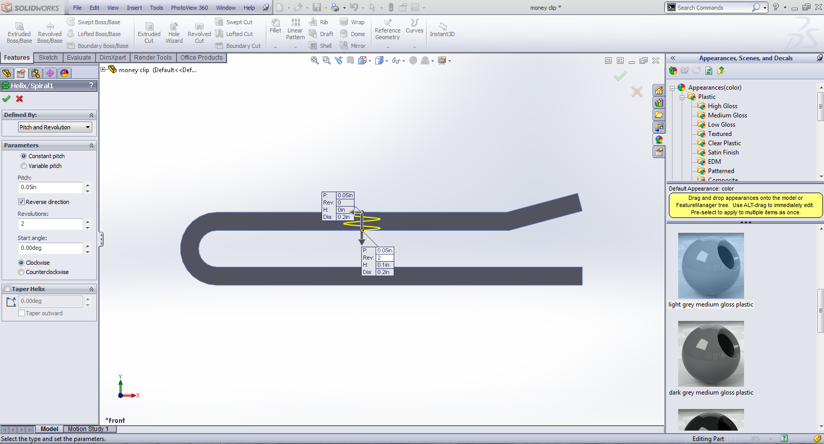
Task: Open the Swept Boss/Base feature
Action: pos(93,22)
